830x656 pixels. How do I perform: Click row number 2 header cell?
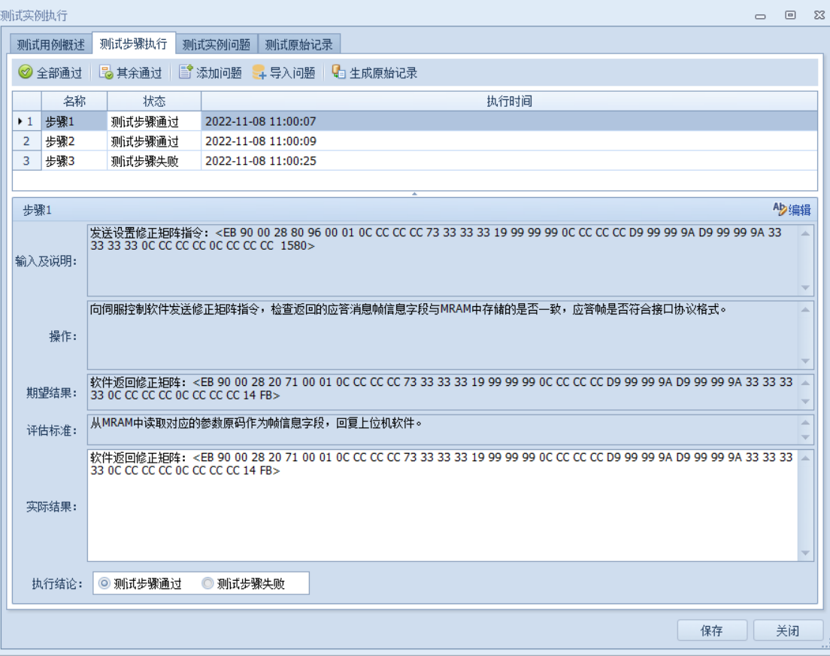[26, 141]
